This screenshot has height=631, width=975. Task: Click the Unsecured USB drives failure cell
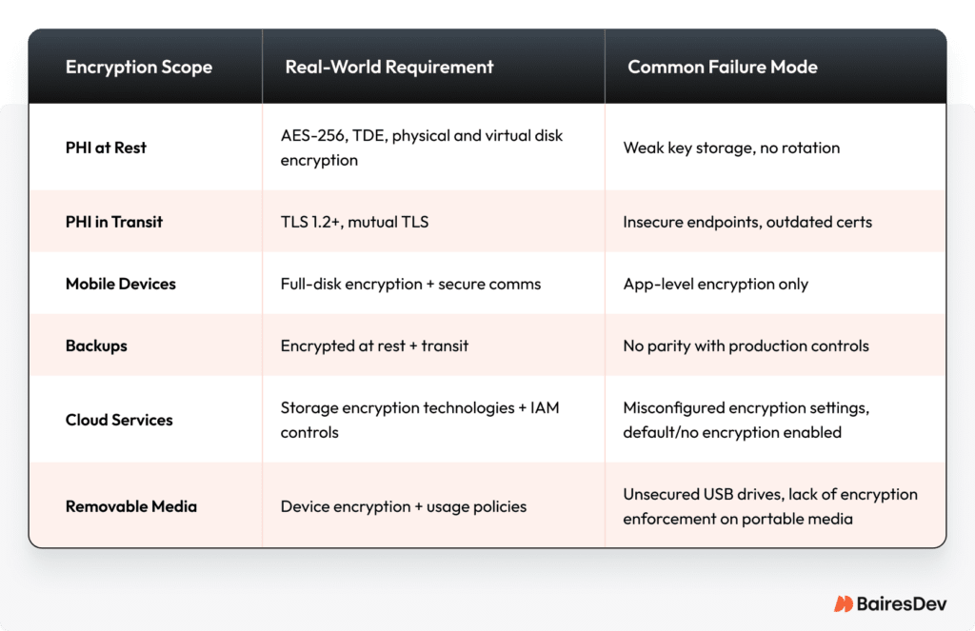770,506
